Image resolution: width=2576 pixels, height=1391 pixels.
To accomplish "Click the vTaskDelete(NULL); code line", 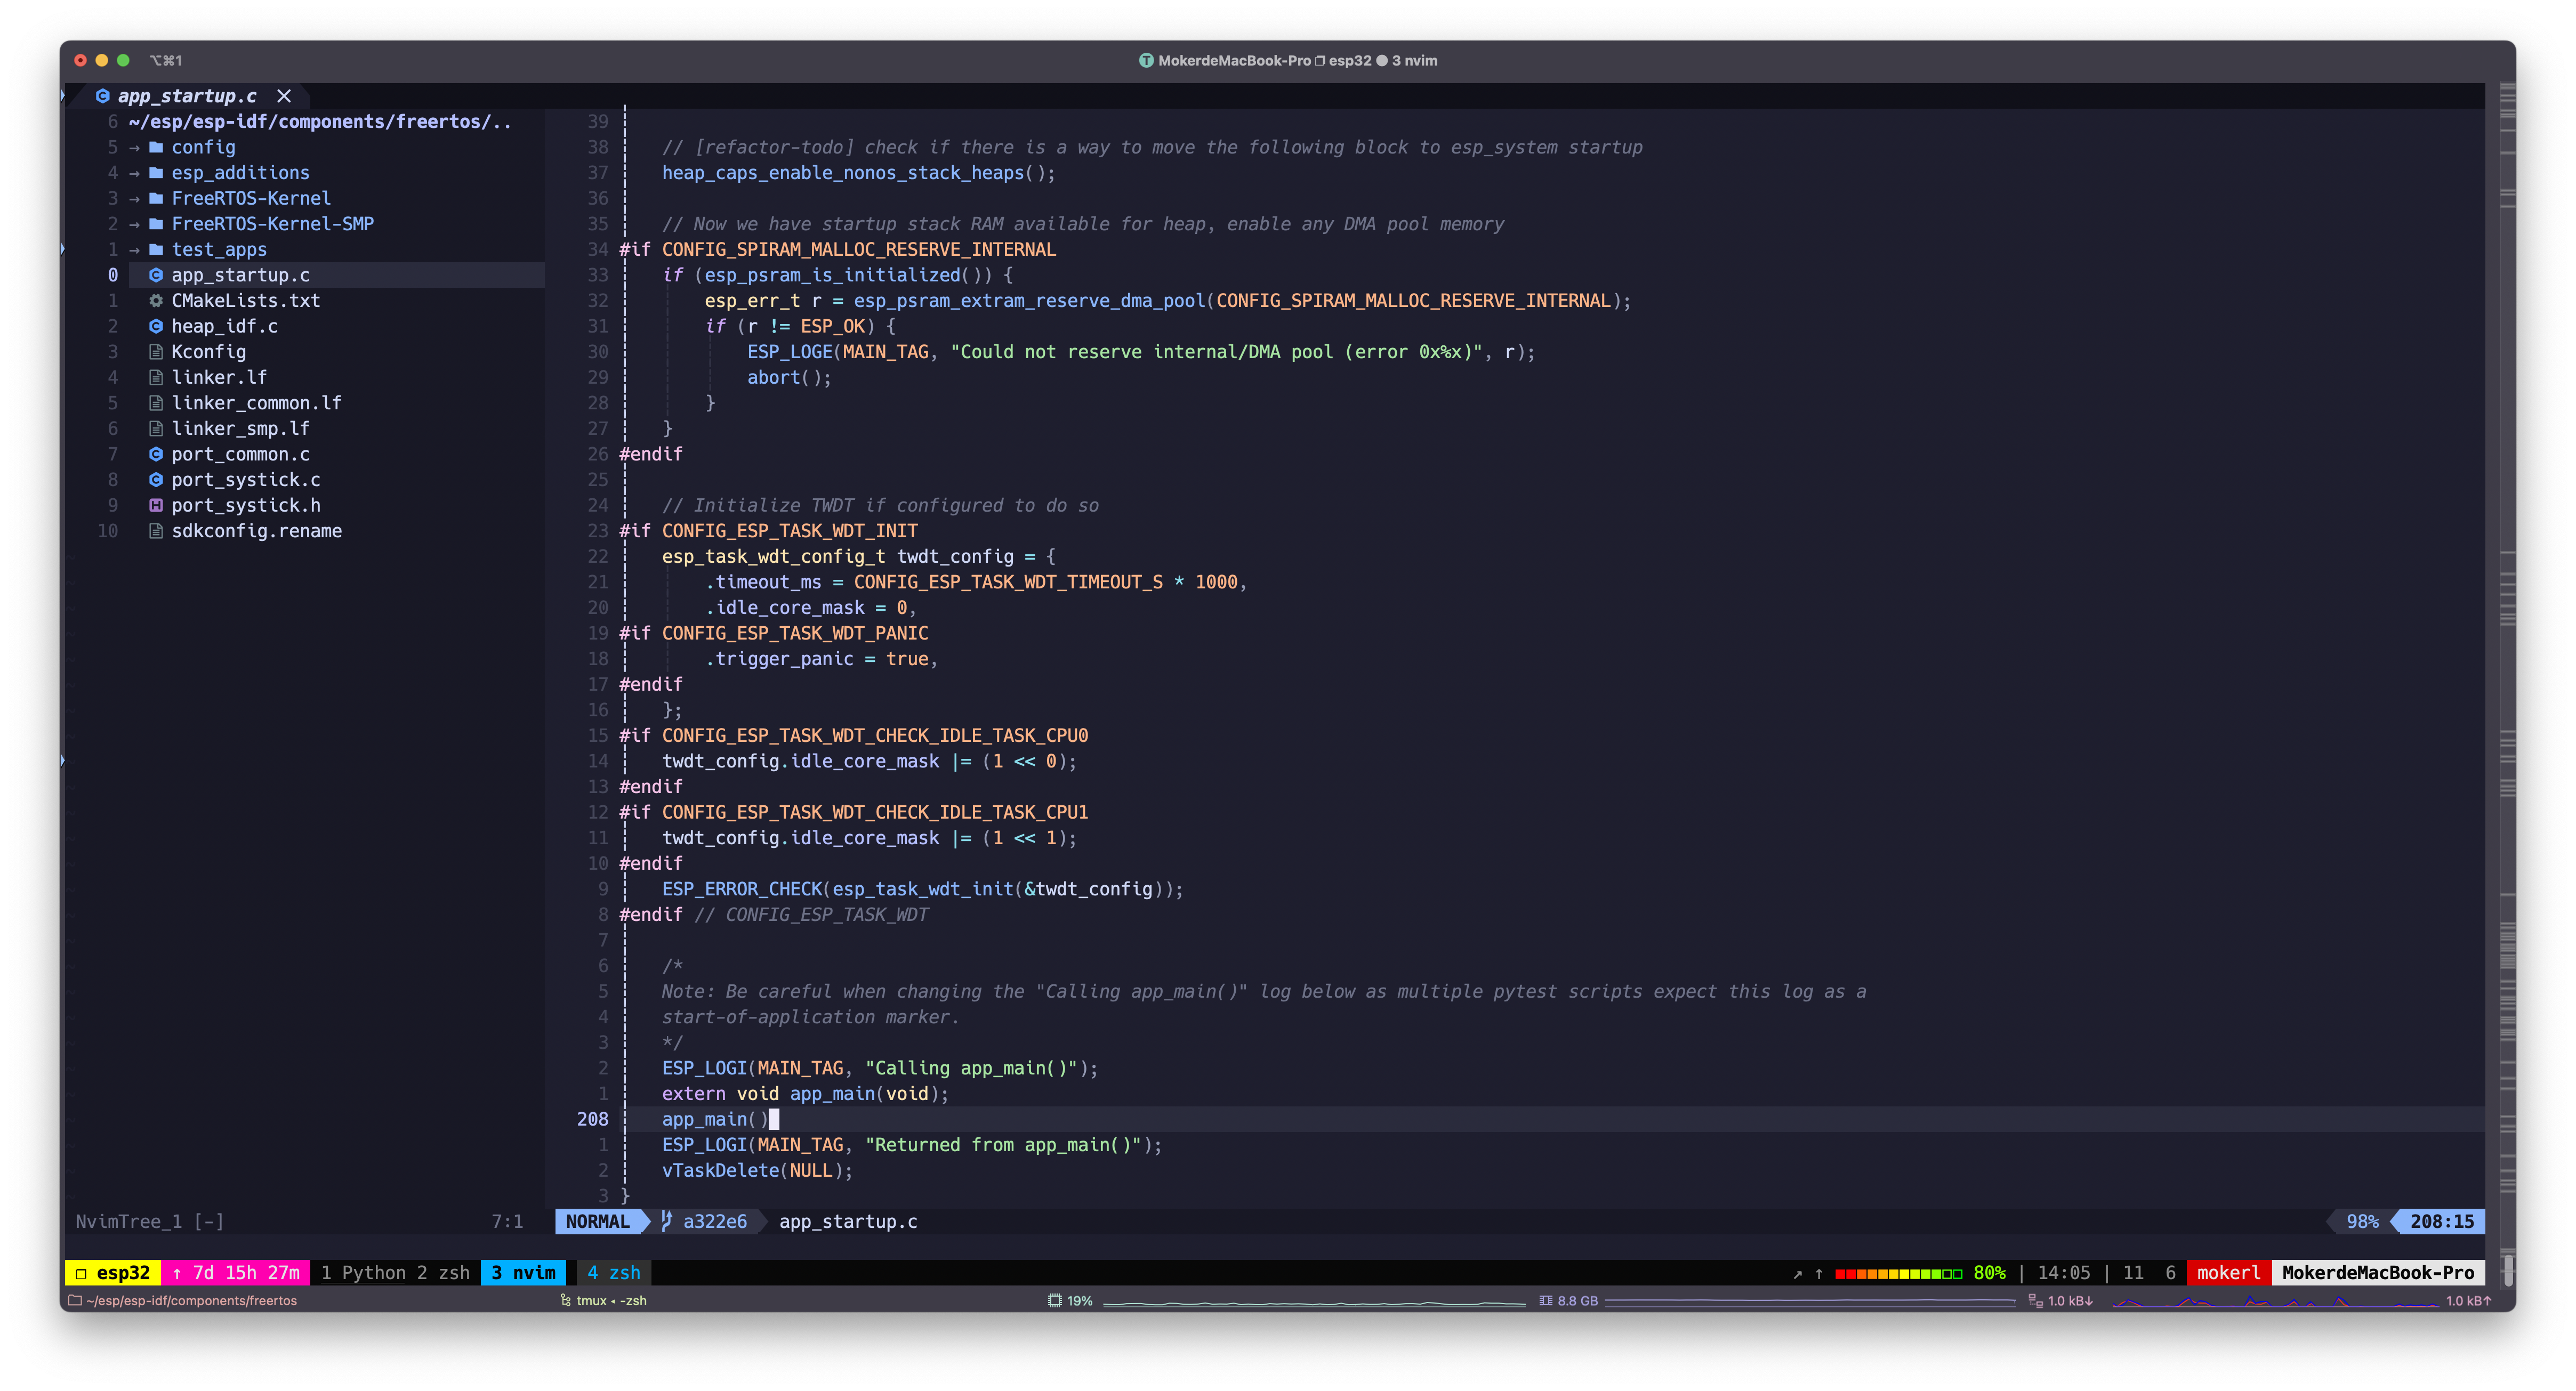I will pyautogui.click(x=757, y=1170).
